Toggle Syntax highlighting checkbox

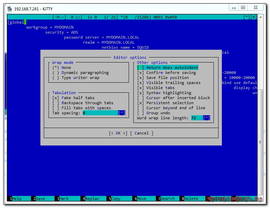(140, 93)
